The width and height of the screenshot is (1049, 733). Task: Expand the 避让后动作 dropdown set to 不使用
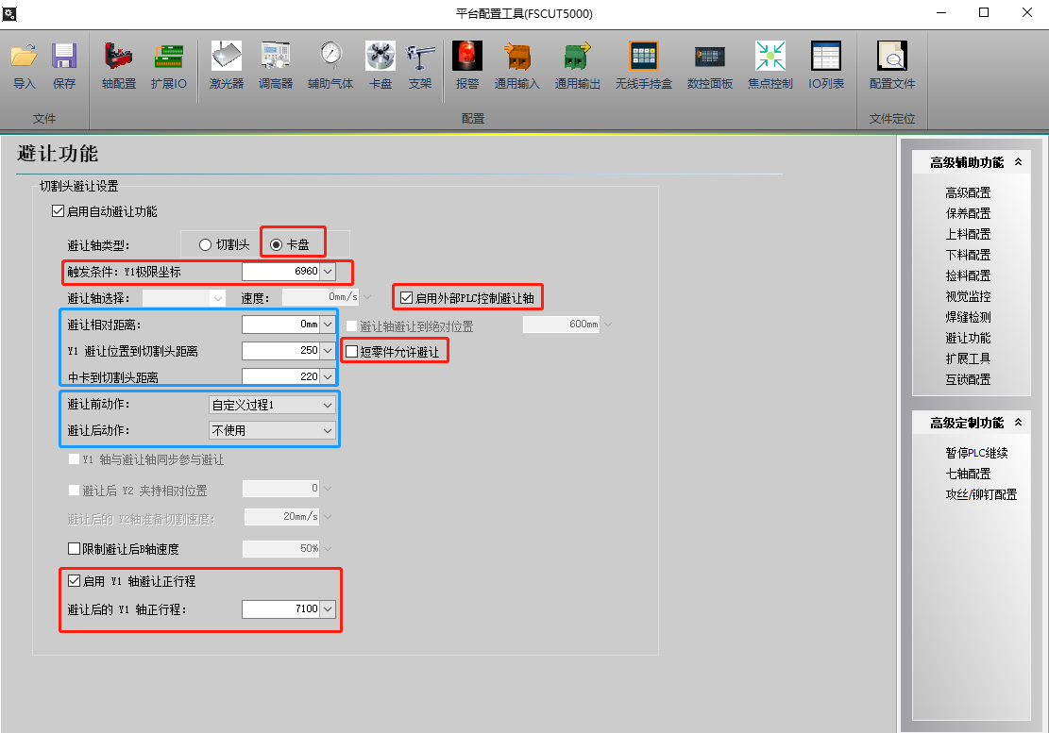pos(272,431)
